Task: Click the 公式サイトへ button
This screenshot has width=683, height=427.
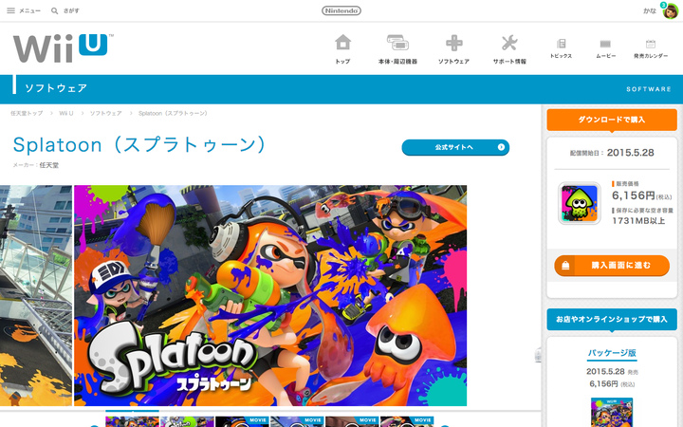Action: coord(455,147)
